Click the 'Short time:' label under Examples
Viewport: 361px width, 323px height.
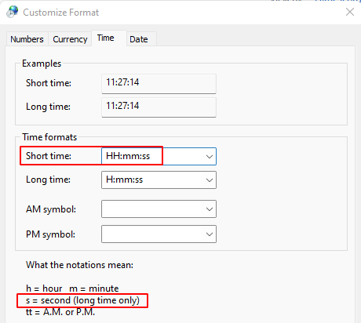click(49, 83)
